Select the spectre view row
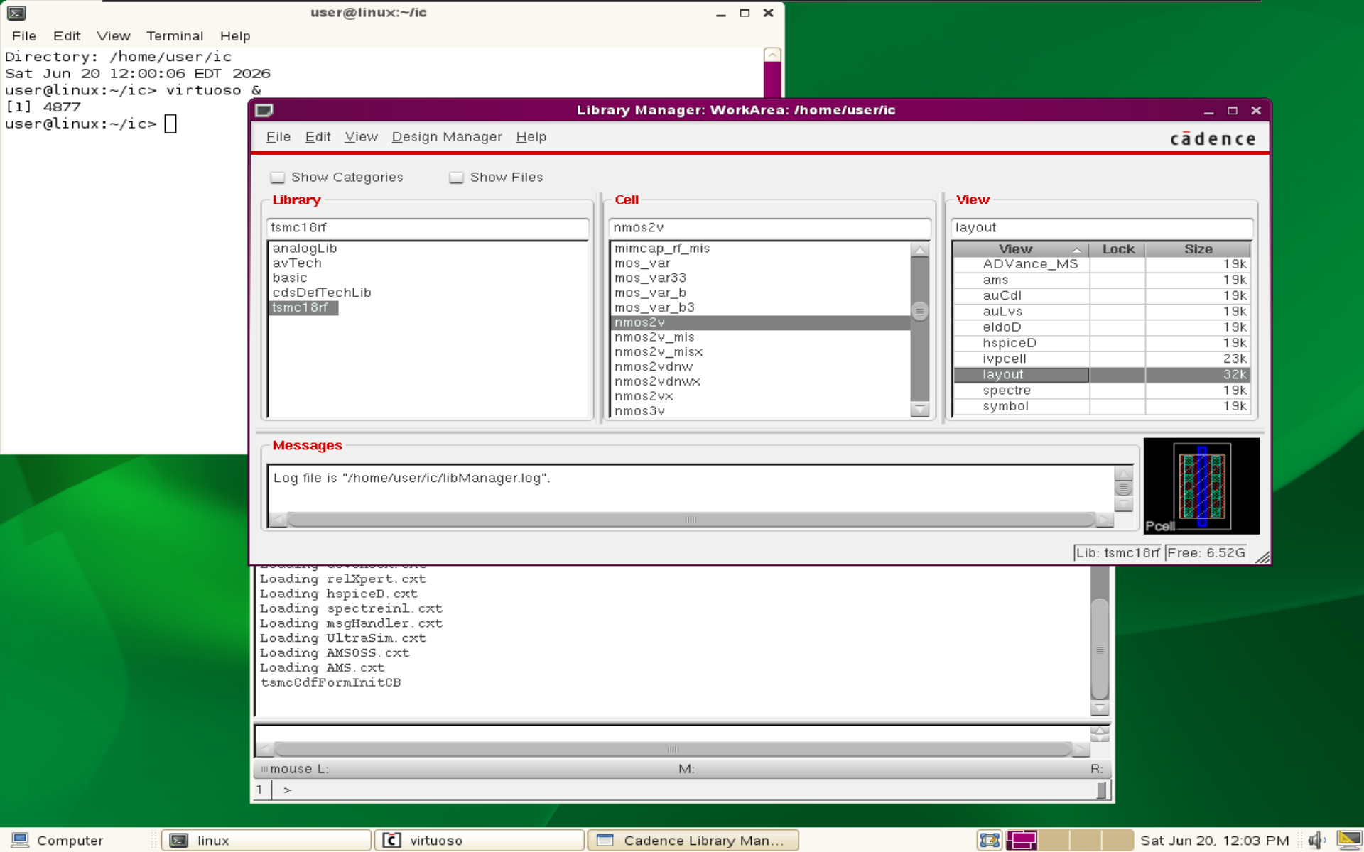This screenshot has width=1364, height=852. point(1101,390)
